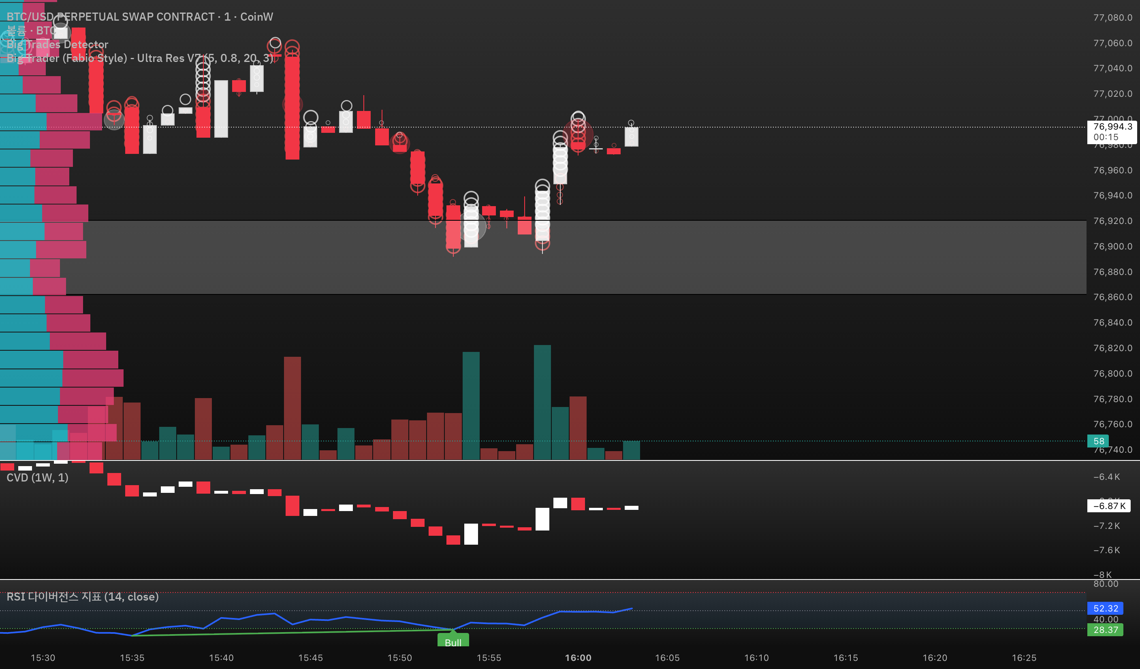Click the 77,080.0 price axis label
The image size is (1140, 669).
tap(1113, 18)
